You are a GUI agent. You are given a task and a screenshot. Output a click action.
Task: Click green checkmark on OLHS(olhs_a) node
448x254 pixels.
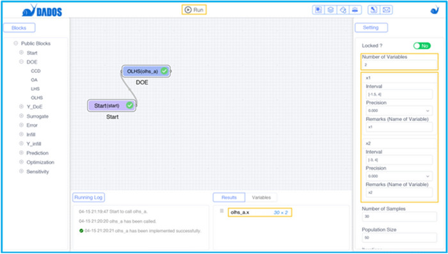point(164,71)
